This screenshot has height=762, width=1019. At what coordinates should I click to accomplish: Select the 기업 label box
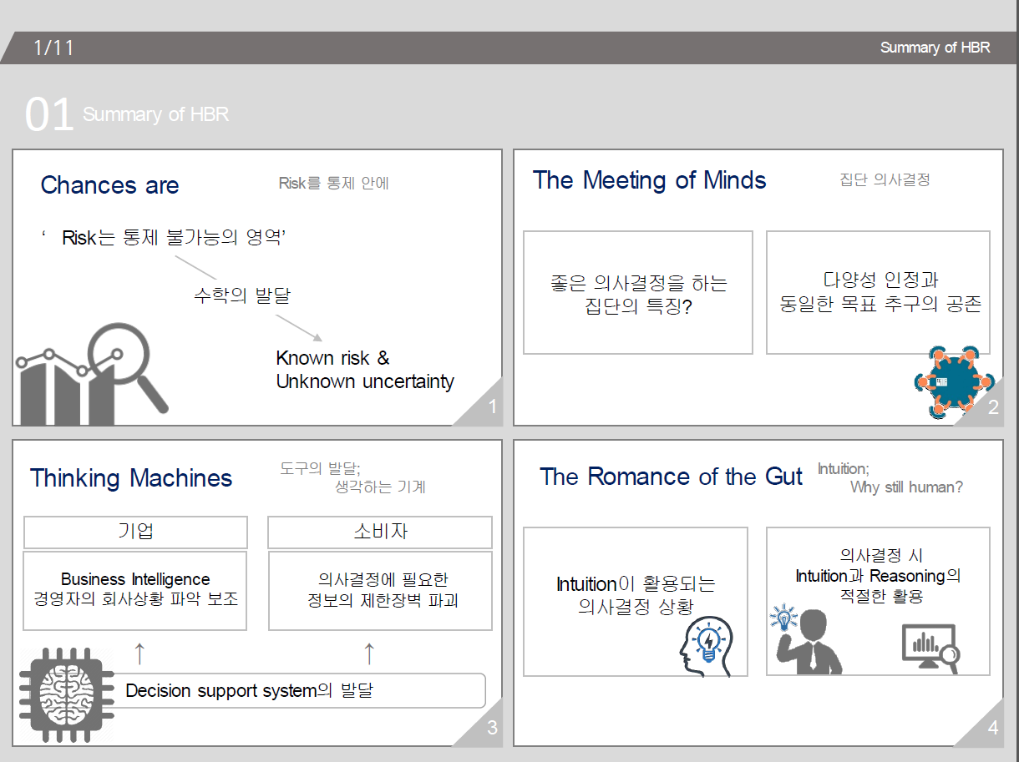click(135, 532)
